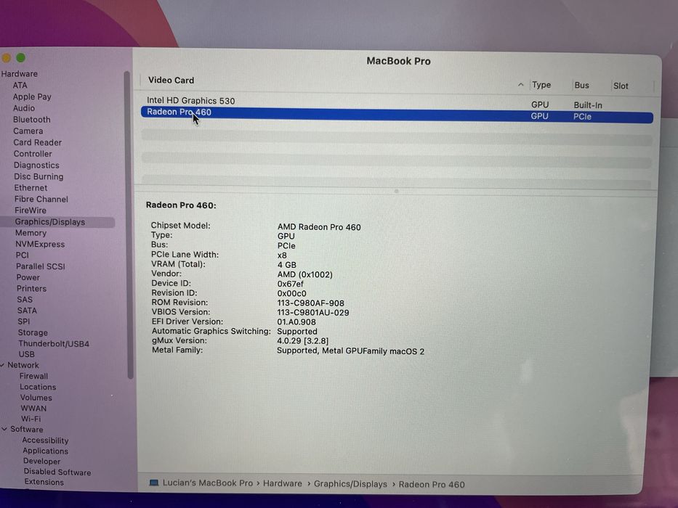Screen dimensions: 678x508
Task: Select Controller in the sidebar
Action: coord(33,154)
